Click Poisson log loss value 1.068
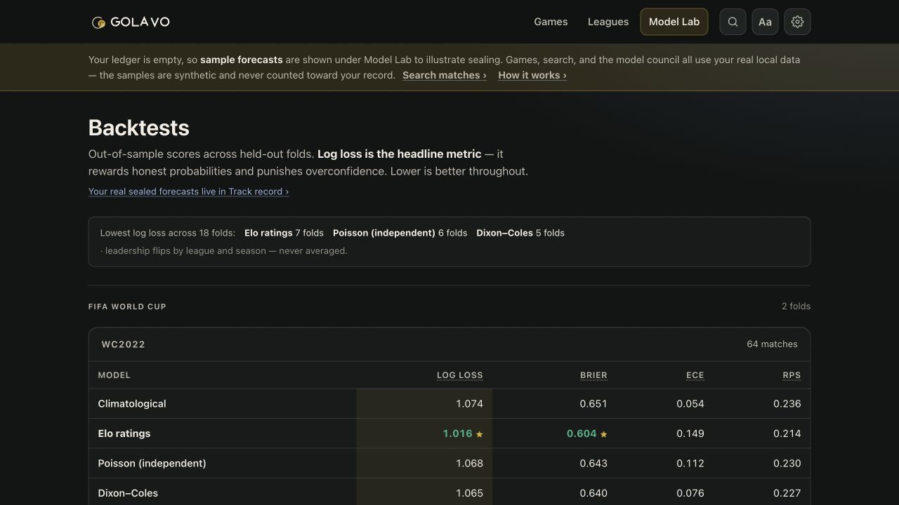The image size is (899, 505). pos(469,464)
